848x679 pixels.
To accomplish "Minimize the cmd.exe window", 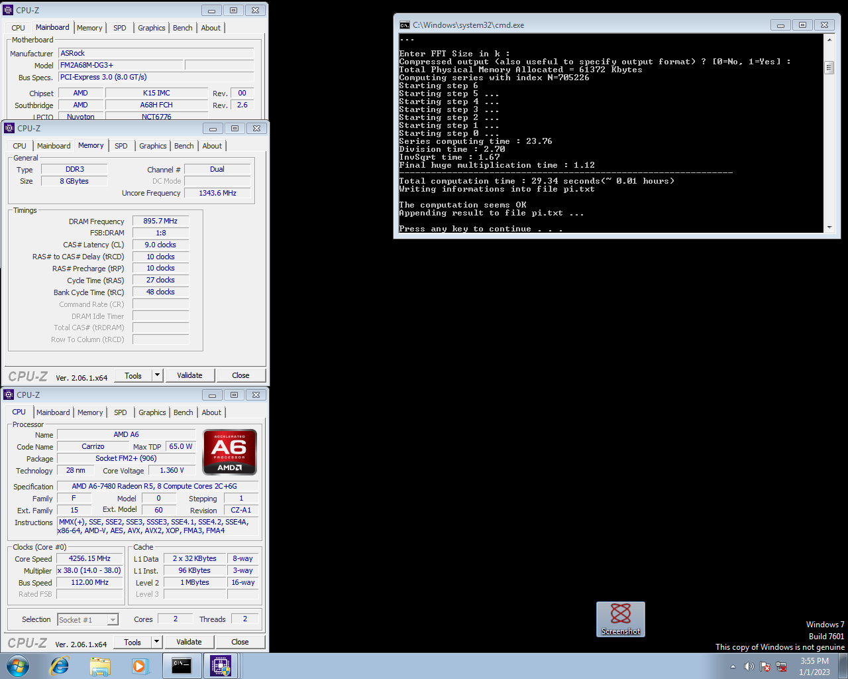I will click(780, 25).
